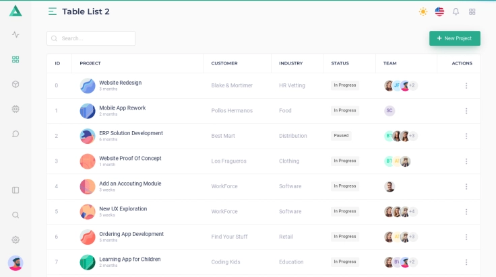Toggle the sun light/dark theme switch

point(423,11)
